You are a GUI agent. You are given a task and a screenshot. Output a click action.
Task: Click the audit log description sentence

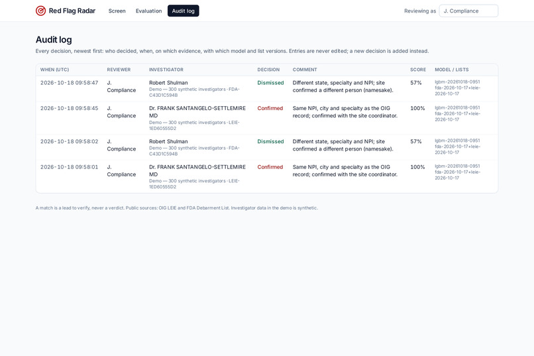pos(233,51)
